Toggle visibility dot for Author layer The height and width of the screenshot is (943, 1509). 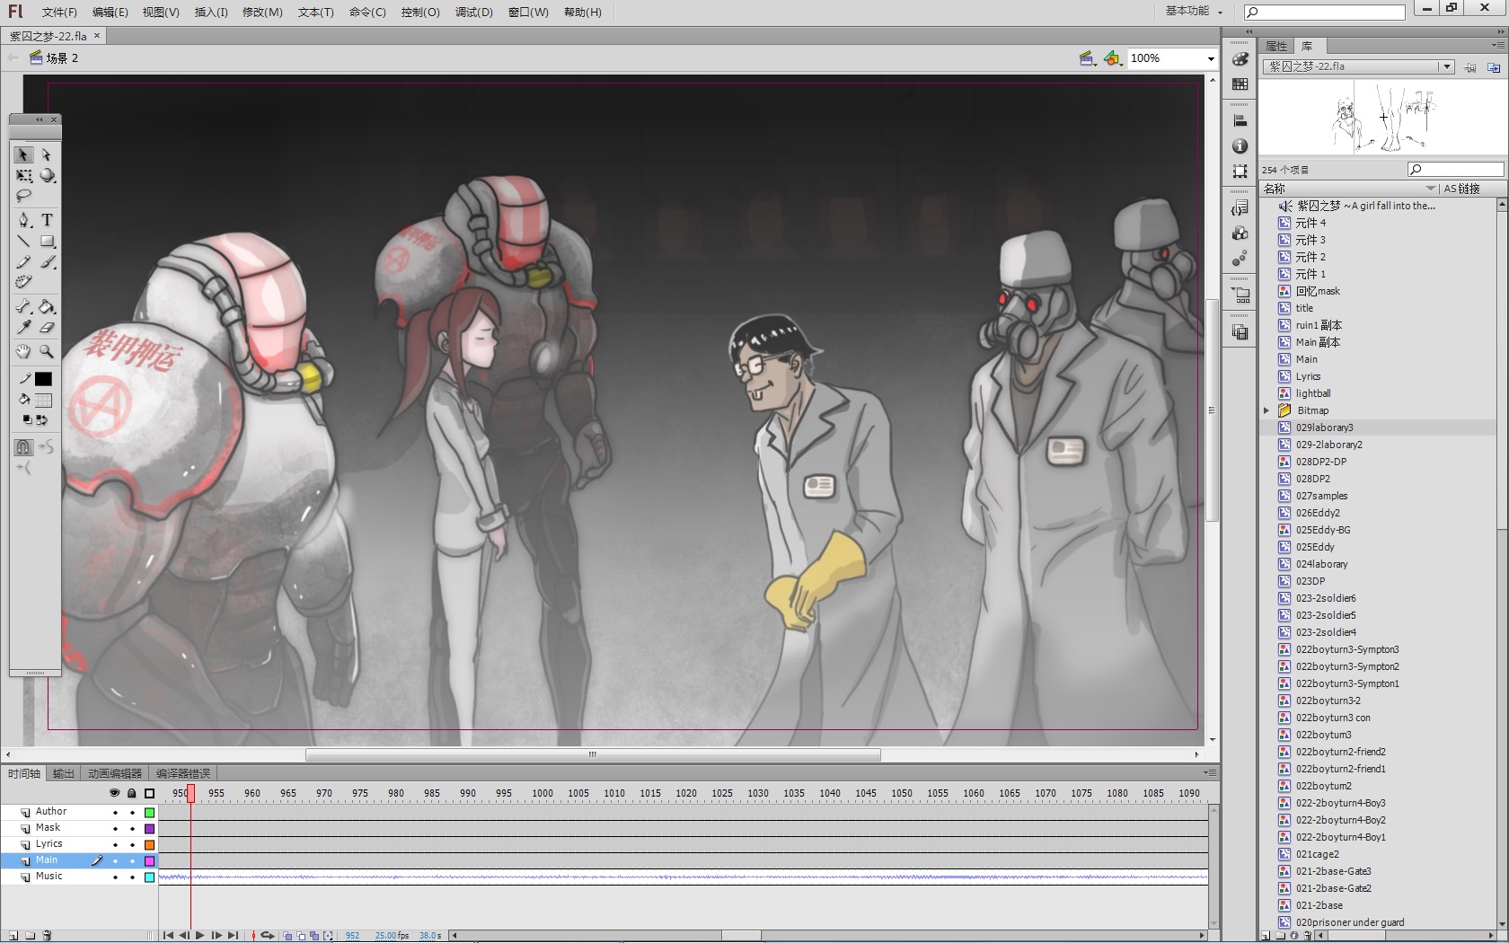[115, 813]
